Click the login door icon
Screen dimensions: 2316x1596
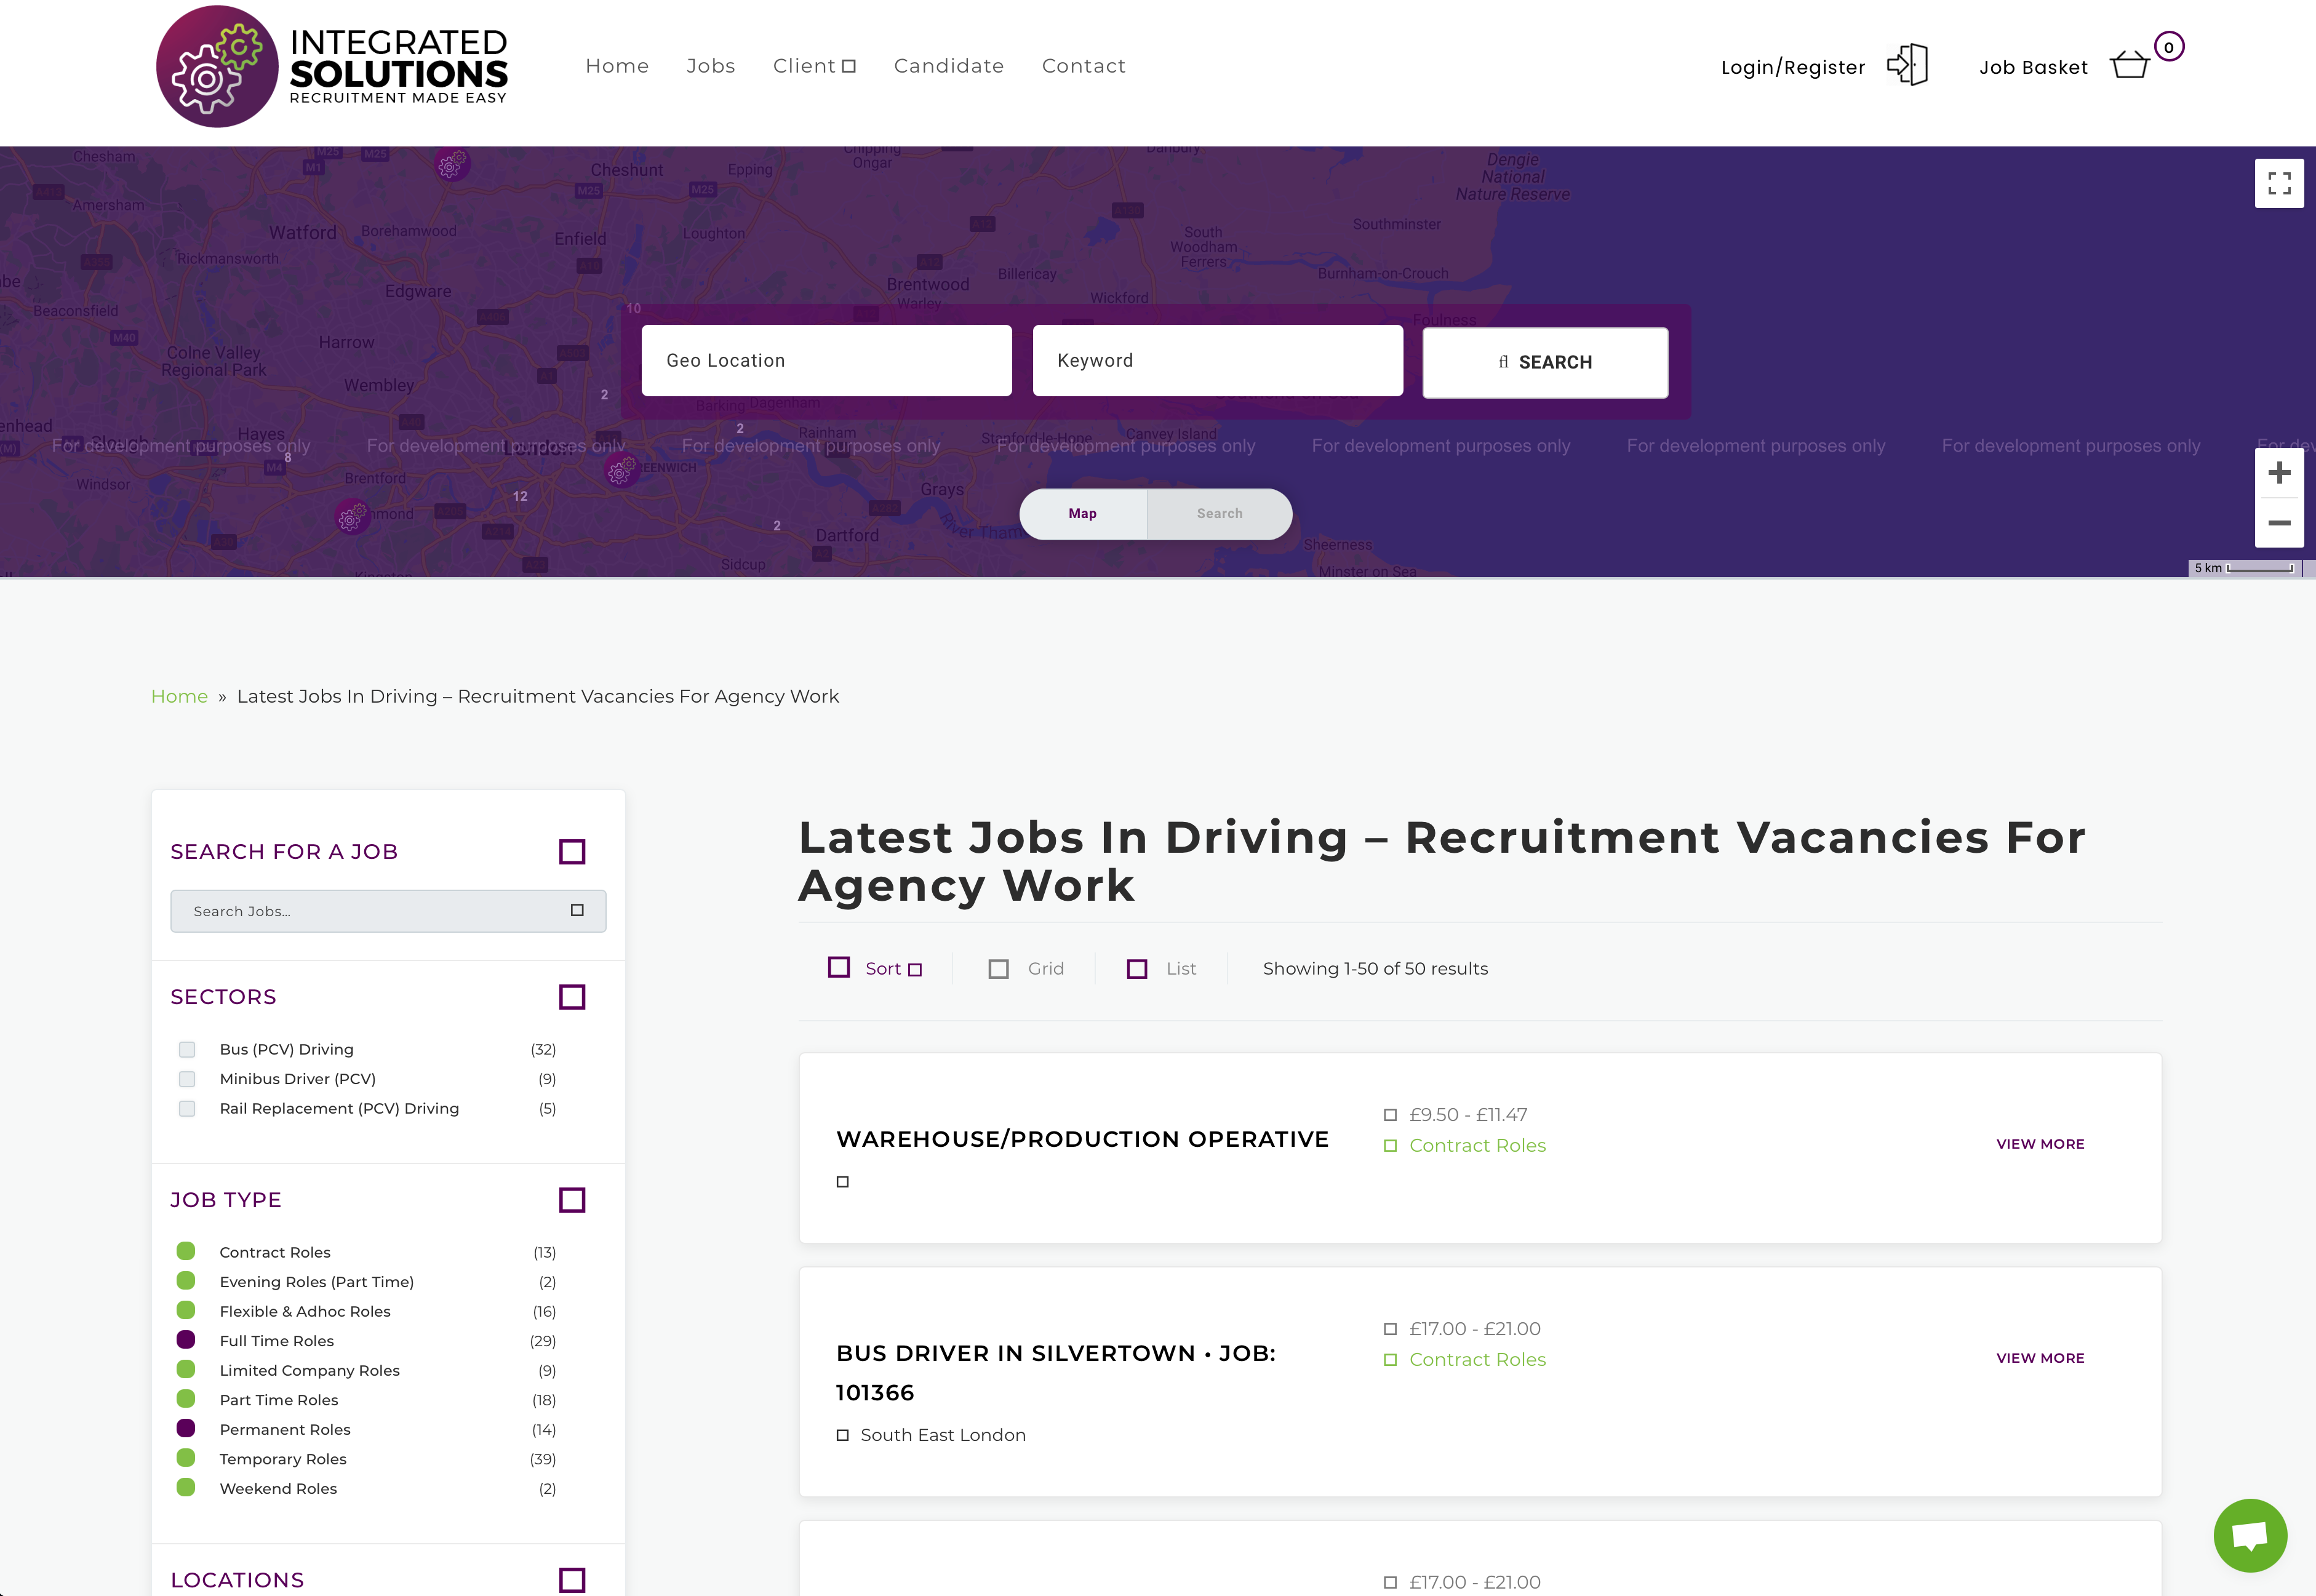[1907, 66]
